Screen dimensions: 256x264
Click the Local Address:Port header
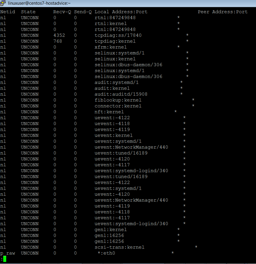pos(121,12)
